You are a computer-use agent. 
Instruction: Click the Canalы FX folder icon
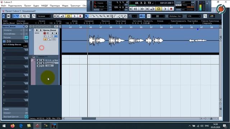click(x=34, y=57)
